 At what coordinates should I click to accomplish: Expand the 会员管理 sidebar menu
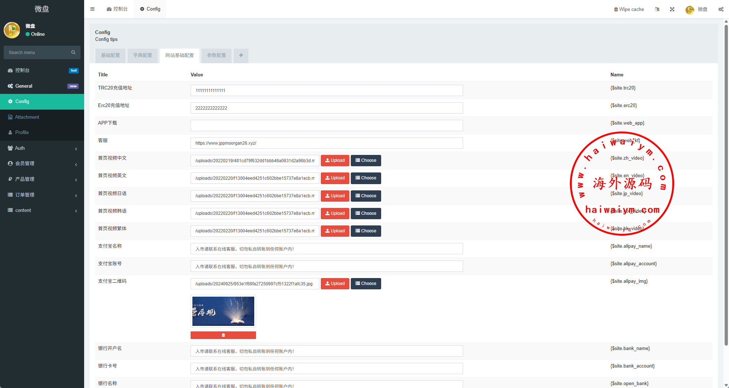pos(42,164)
